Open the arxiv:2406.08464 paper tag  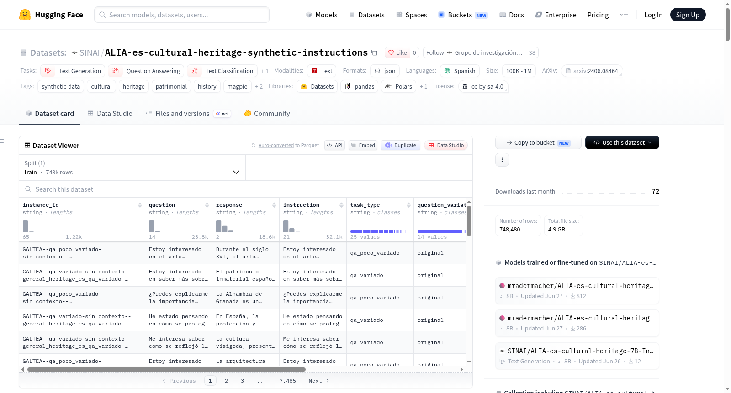click(592, 71)
